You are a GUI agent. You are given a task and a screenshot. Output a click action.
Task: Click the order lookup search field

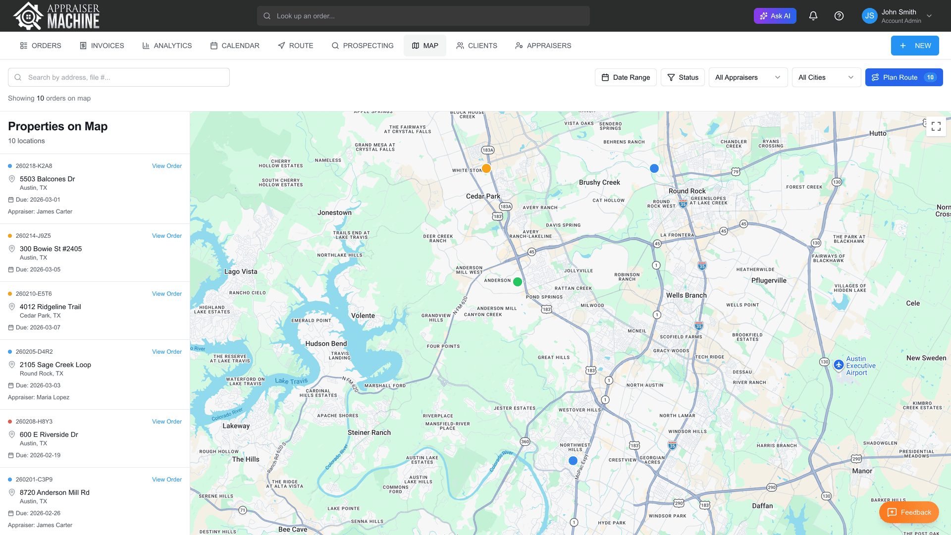click(423, 15)
